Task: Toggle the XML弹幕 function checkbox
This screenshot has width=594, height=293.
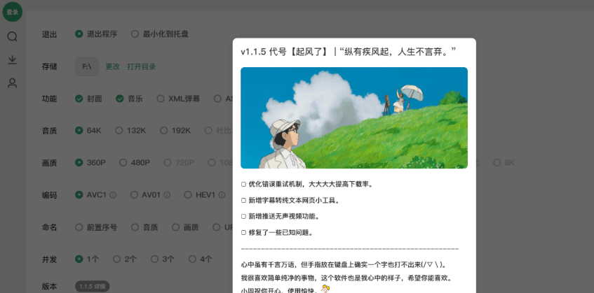Action: pos(178,99)
